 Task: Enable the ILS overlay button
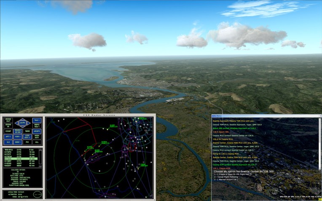(8, 142)
